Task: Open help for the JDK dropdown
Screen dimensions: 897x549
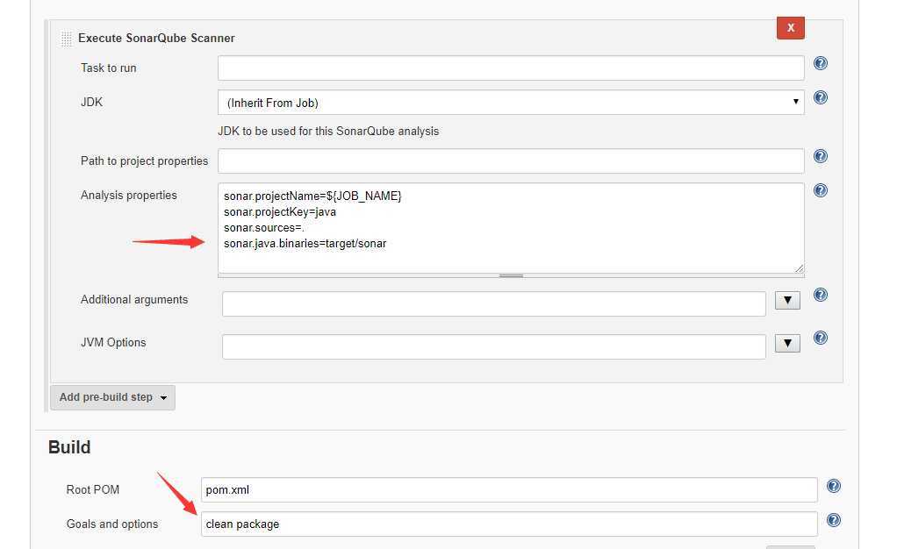Action: [x=821, y=97]
